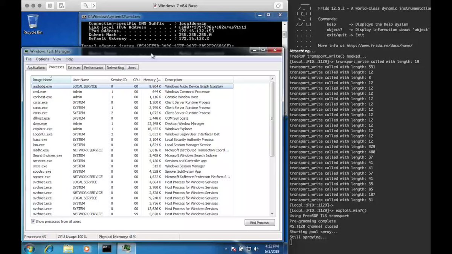Image resolution: width=452 pixels, height=254 pixels.
Task: Select the audiodg.exe process row
Action: [x=132, y=86]
